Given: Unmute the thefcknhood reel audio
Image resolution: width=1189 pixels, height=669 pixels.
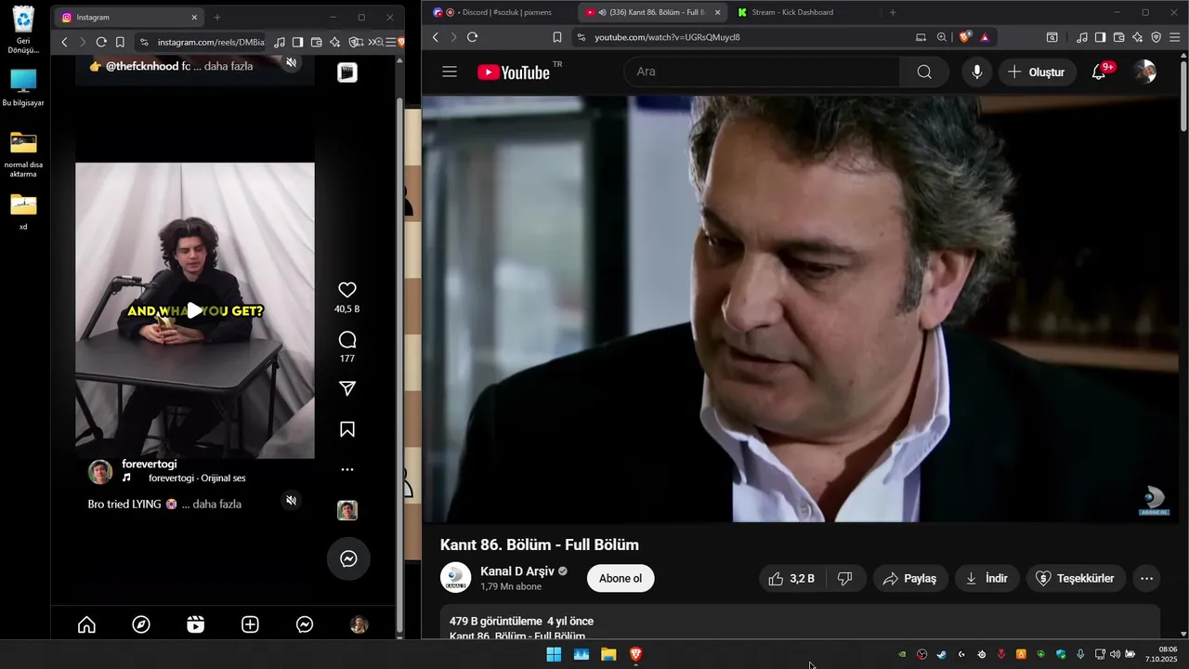Looking at the screenshot, I should coord(291,62).
